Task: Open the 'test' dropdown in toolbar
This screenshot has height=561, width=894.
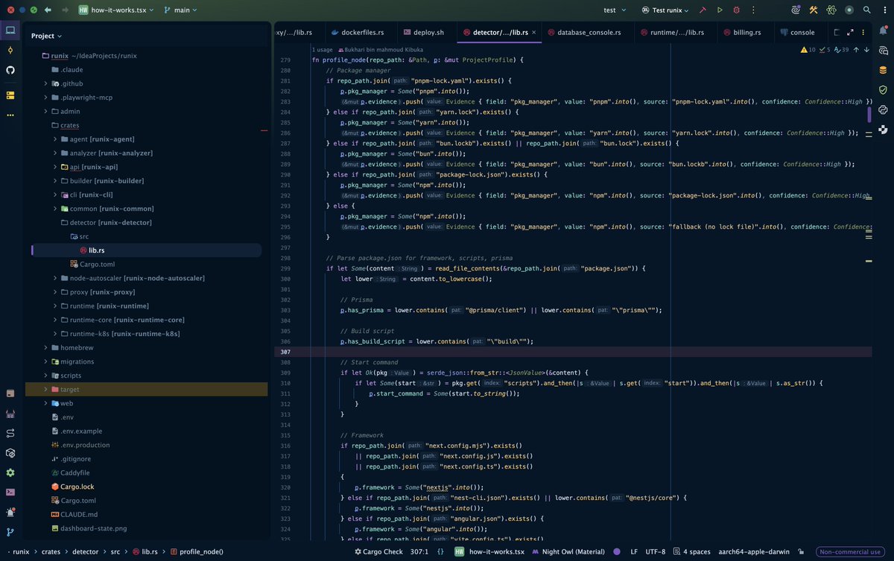Action: coord(614,10)
